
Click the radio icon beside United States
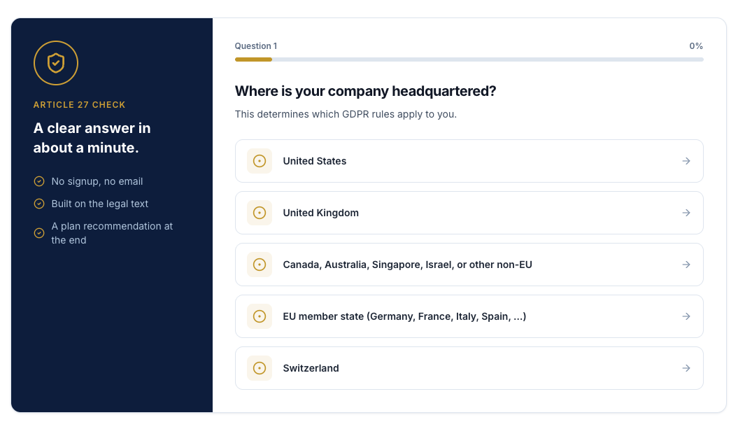(x=260, y=161)
